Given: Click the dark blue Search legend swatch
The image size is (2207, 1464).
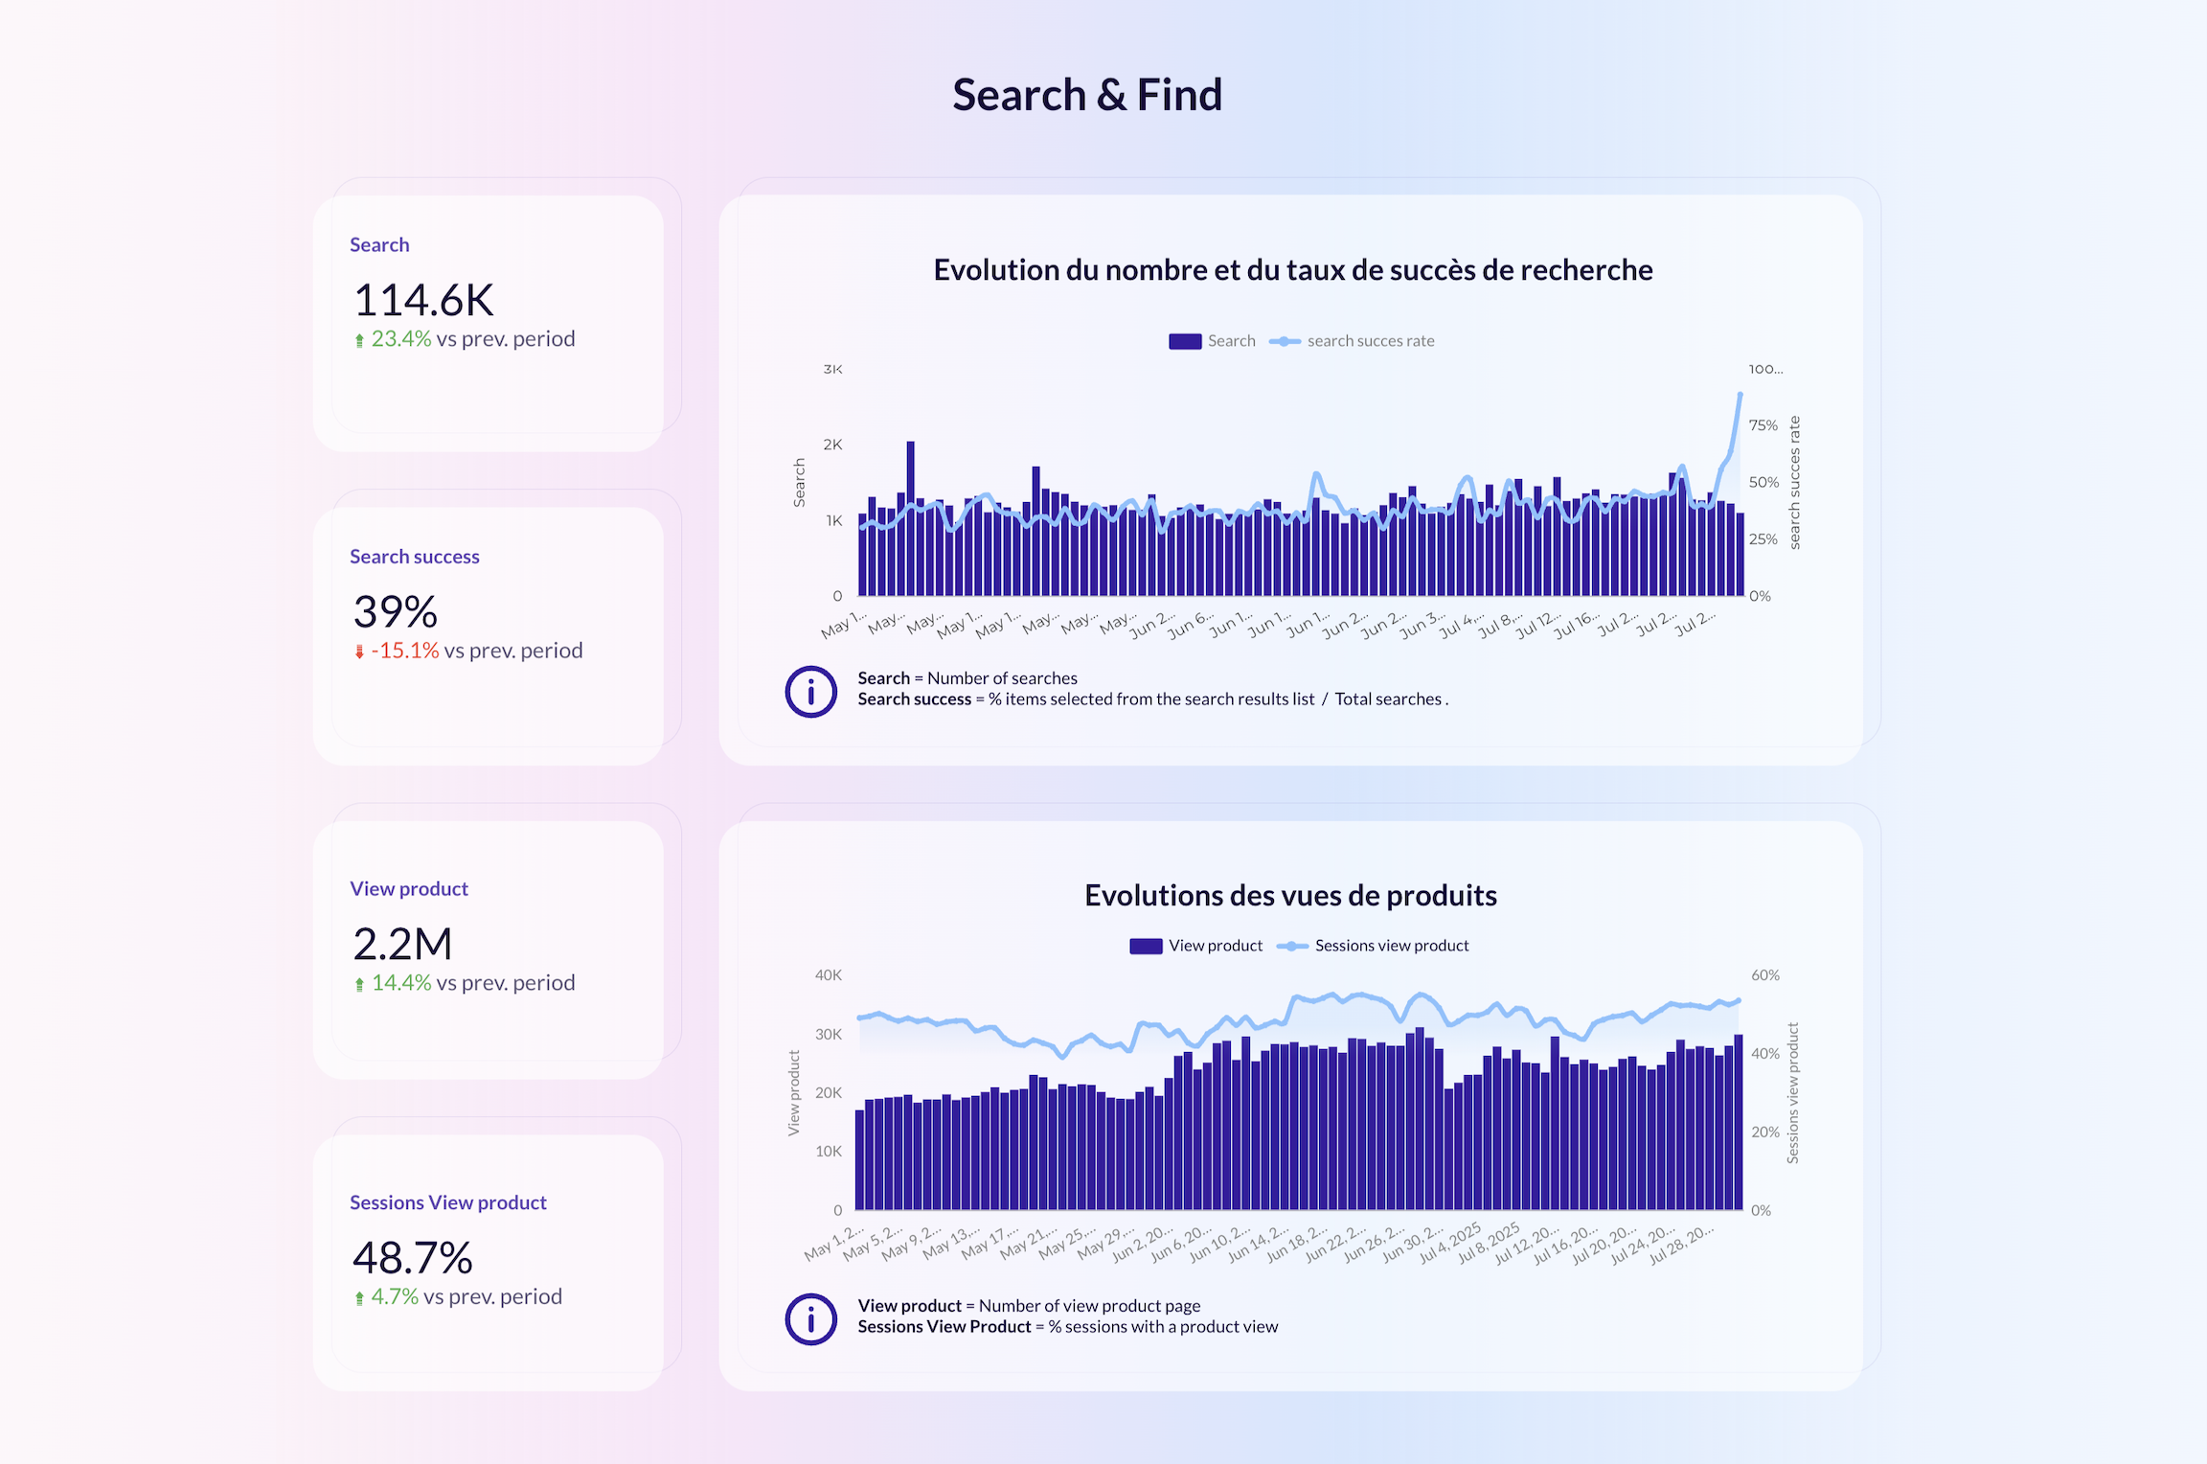Looking at the screenshot, I should point(1185,341).
